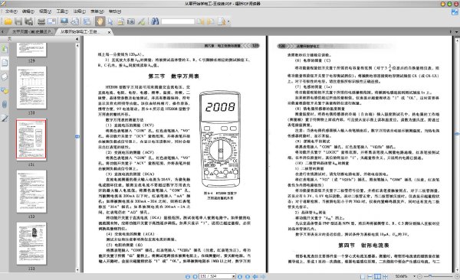Click the zoom out minus button
Screen dimensions: 460x280
(420, 276)
